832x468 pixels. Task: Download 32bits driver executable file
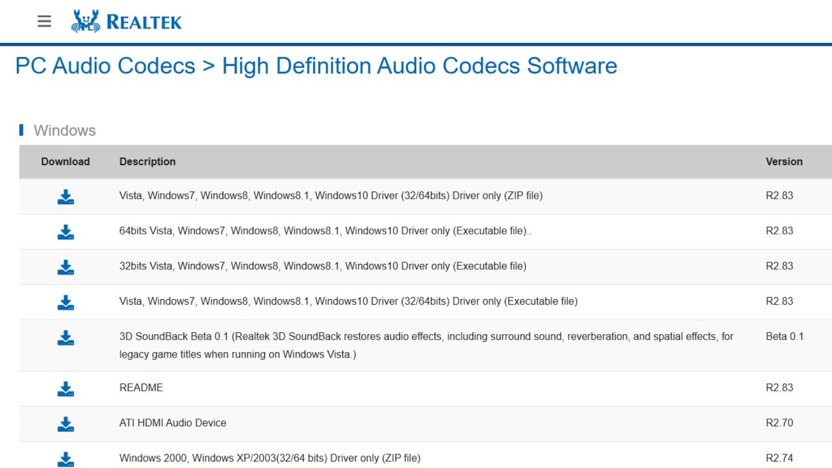tap(66, 267)
